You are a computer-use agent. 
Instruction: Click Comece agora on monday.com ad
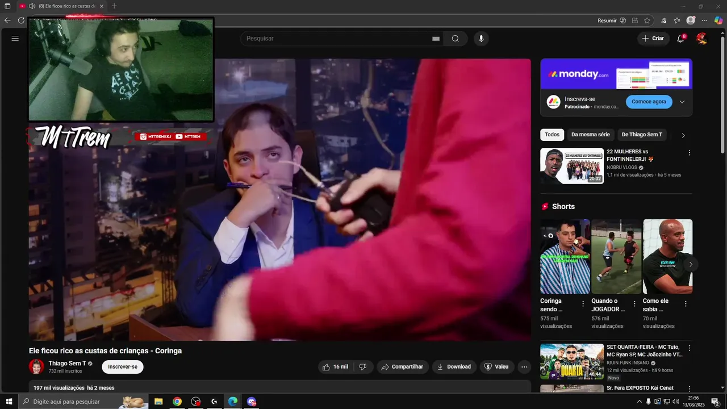pos(649,102)
